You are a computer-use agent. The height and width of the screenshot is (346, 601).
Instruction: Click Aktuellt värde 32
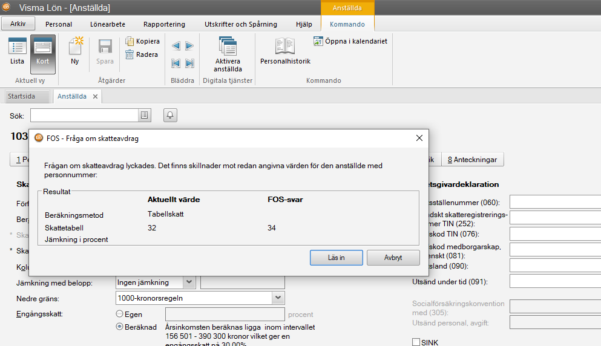point(152,228)
